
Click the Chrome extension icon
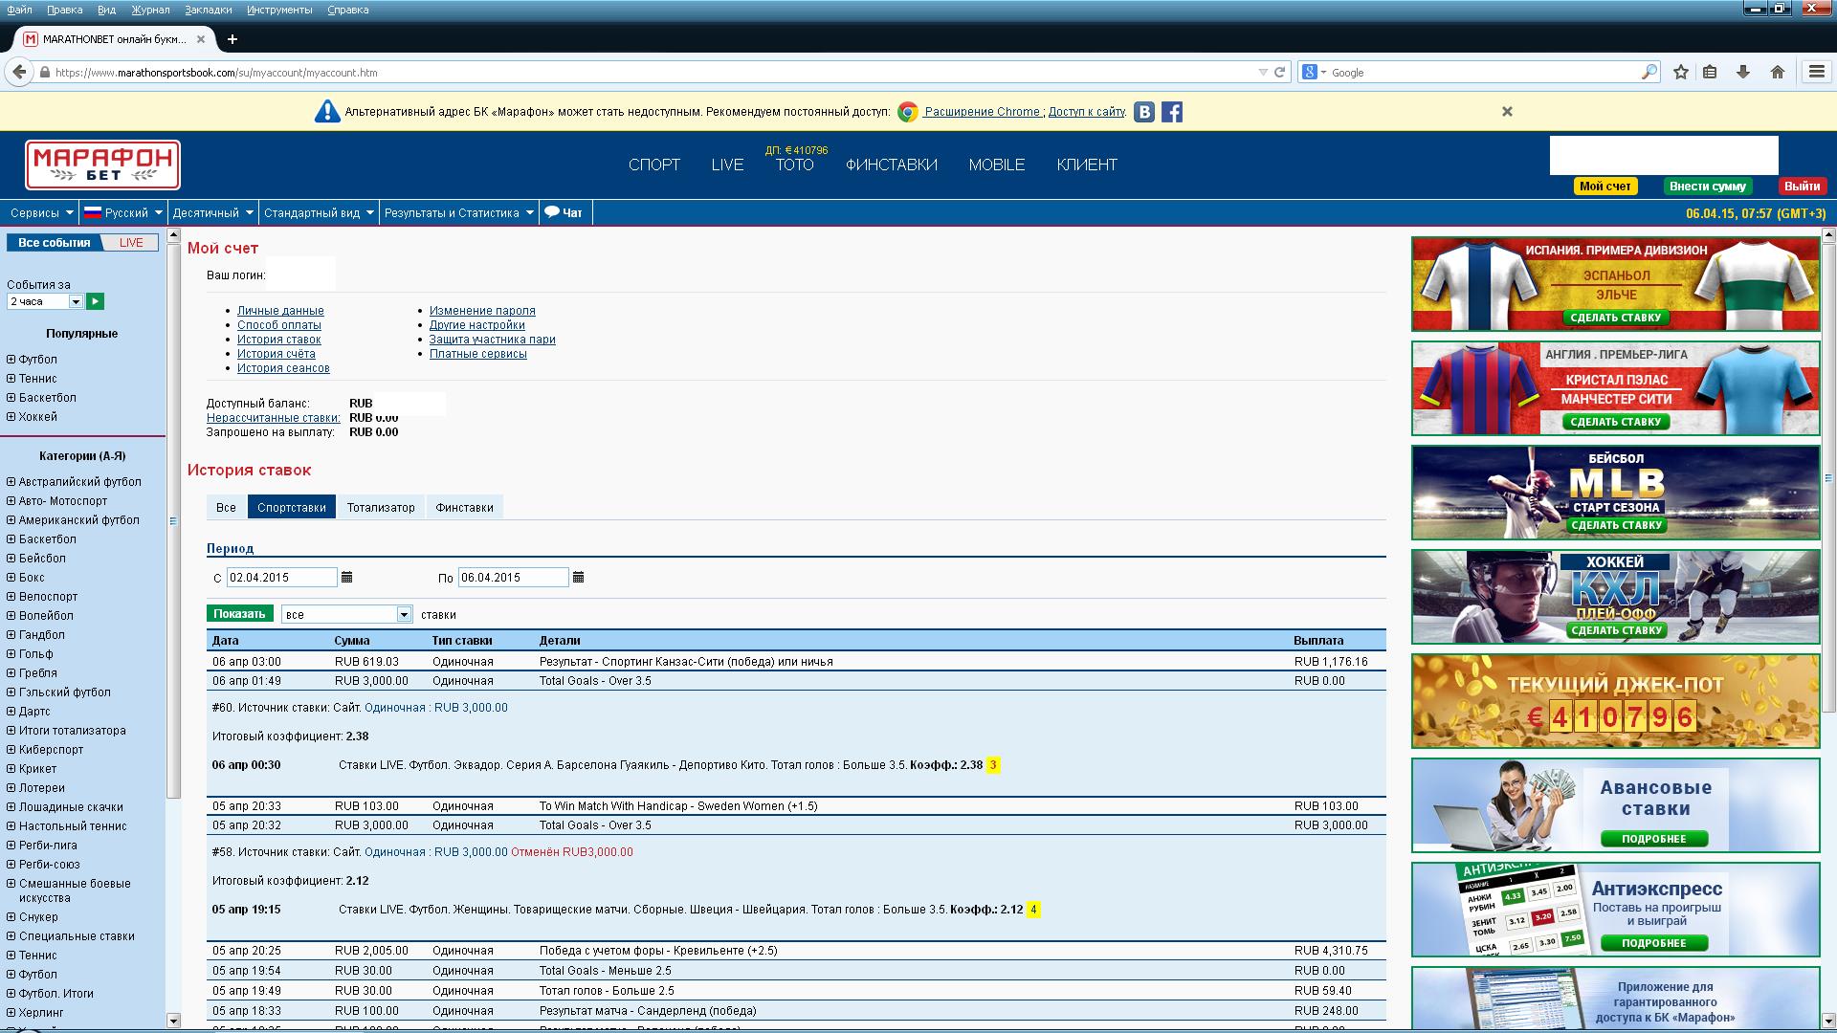(908, 112)
